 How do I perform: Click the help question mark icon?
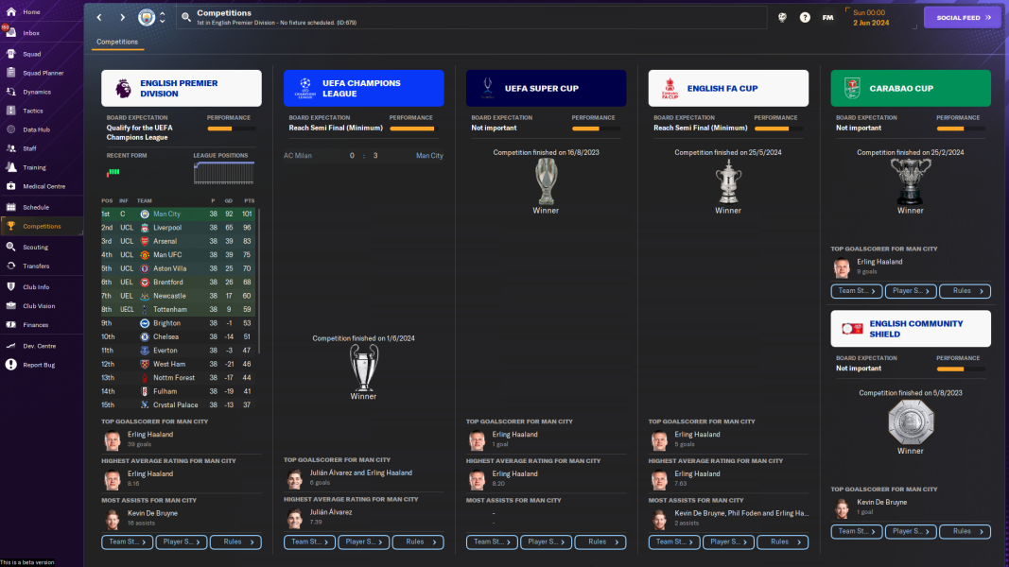tap(805, 17)
